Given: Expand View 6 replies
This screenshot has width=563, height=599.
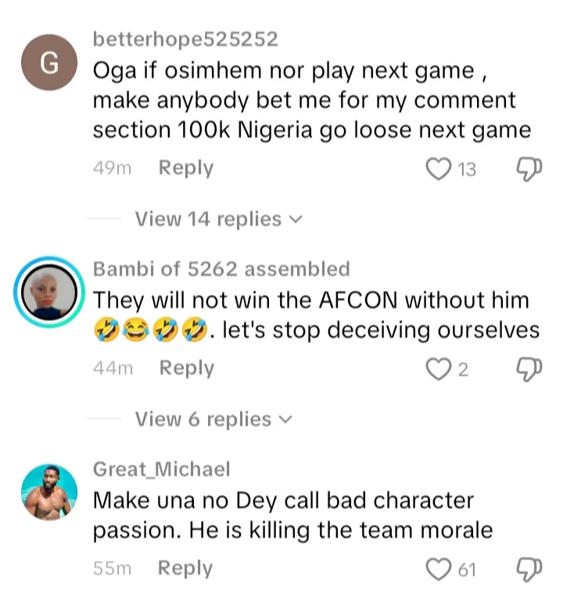Looking at the screenshot, I should coord(203,420).
